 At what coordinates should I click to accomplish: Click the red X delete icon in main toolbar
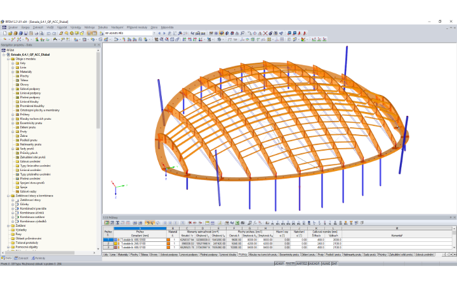tap(265, 33)
